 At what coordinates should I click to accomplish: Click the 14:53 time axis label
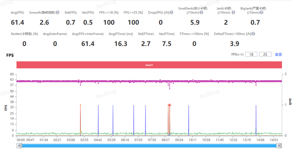[274, 140]
